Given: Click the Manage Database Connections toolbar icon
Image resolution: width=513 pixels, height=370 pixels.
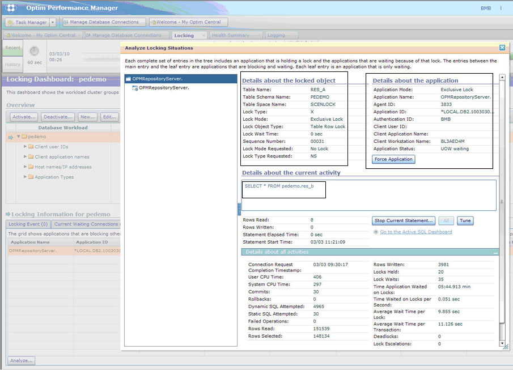Looking at the screenshot, I should point(66,22).
